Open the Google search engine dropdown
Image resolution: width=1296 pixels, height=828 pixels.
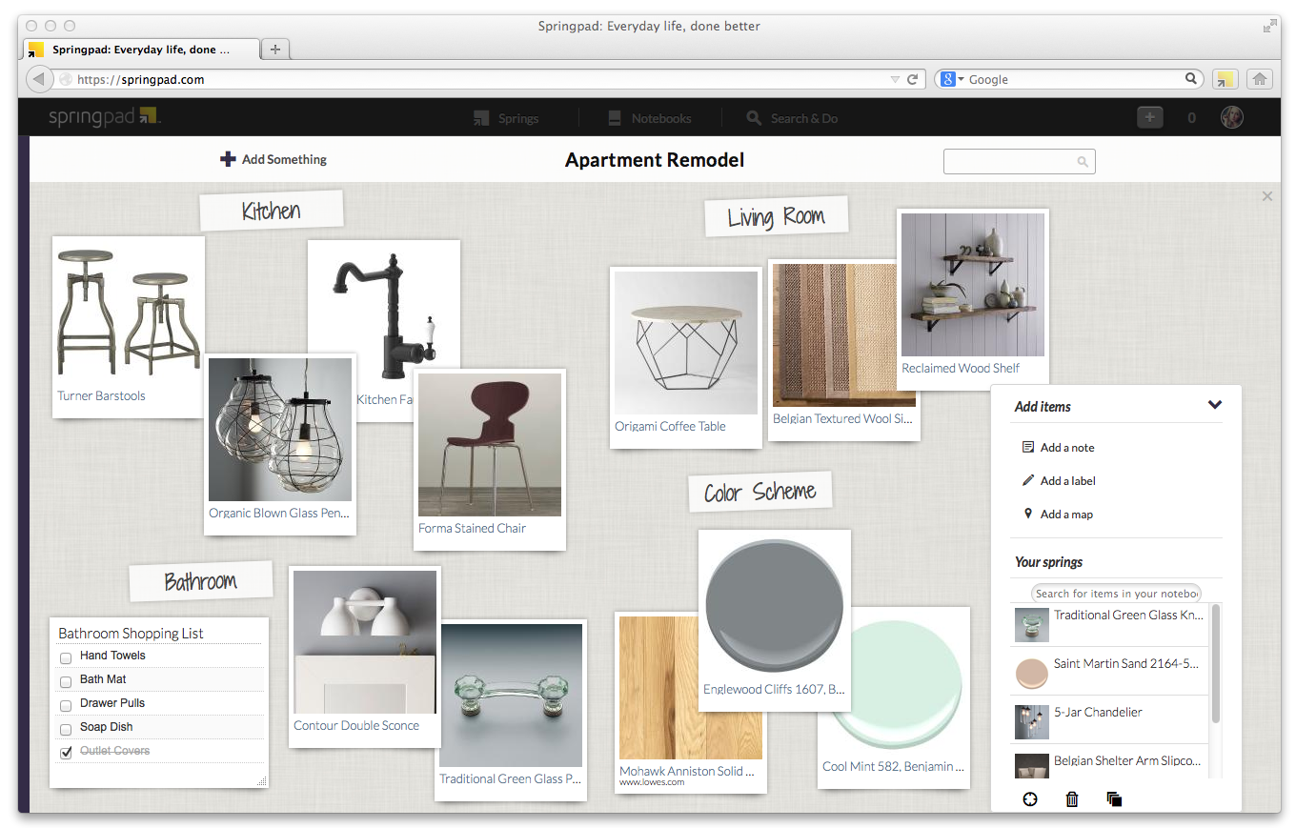960,78
